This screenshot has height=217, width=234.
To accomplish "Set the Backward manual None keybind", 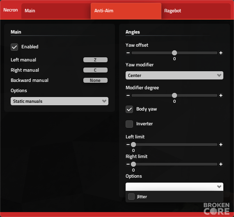I will [95, 80].
